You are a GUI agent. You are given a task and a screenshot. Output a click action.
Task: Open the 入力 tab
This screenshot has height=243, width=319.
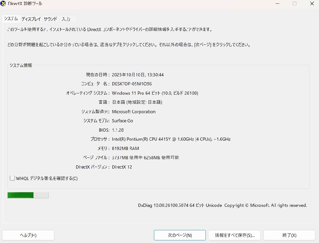pyautogui.click(x=66, y=19)
